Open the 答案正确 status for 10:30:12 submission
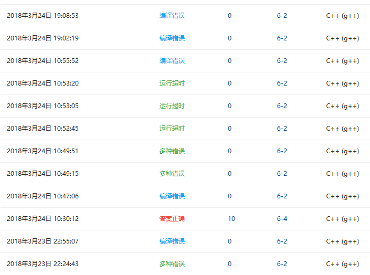Image resolution: width=370 pixels, height=275 pixels. point(172,219)
